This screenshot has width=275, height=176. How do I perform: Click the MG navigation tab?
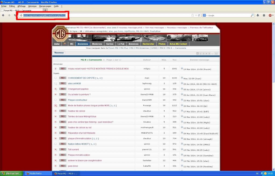[72, 44]
